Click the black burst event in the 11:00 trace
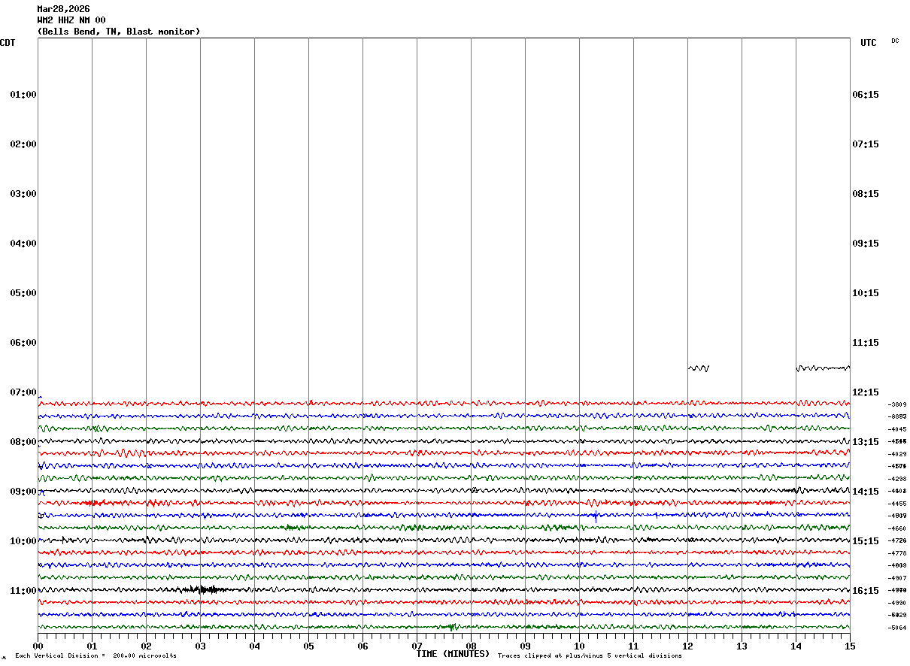Viewport: 910px width, 666px height. tap(202, 589)
